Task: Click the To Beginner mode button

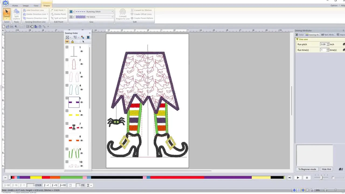Action: pos(307,169)
